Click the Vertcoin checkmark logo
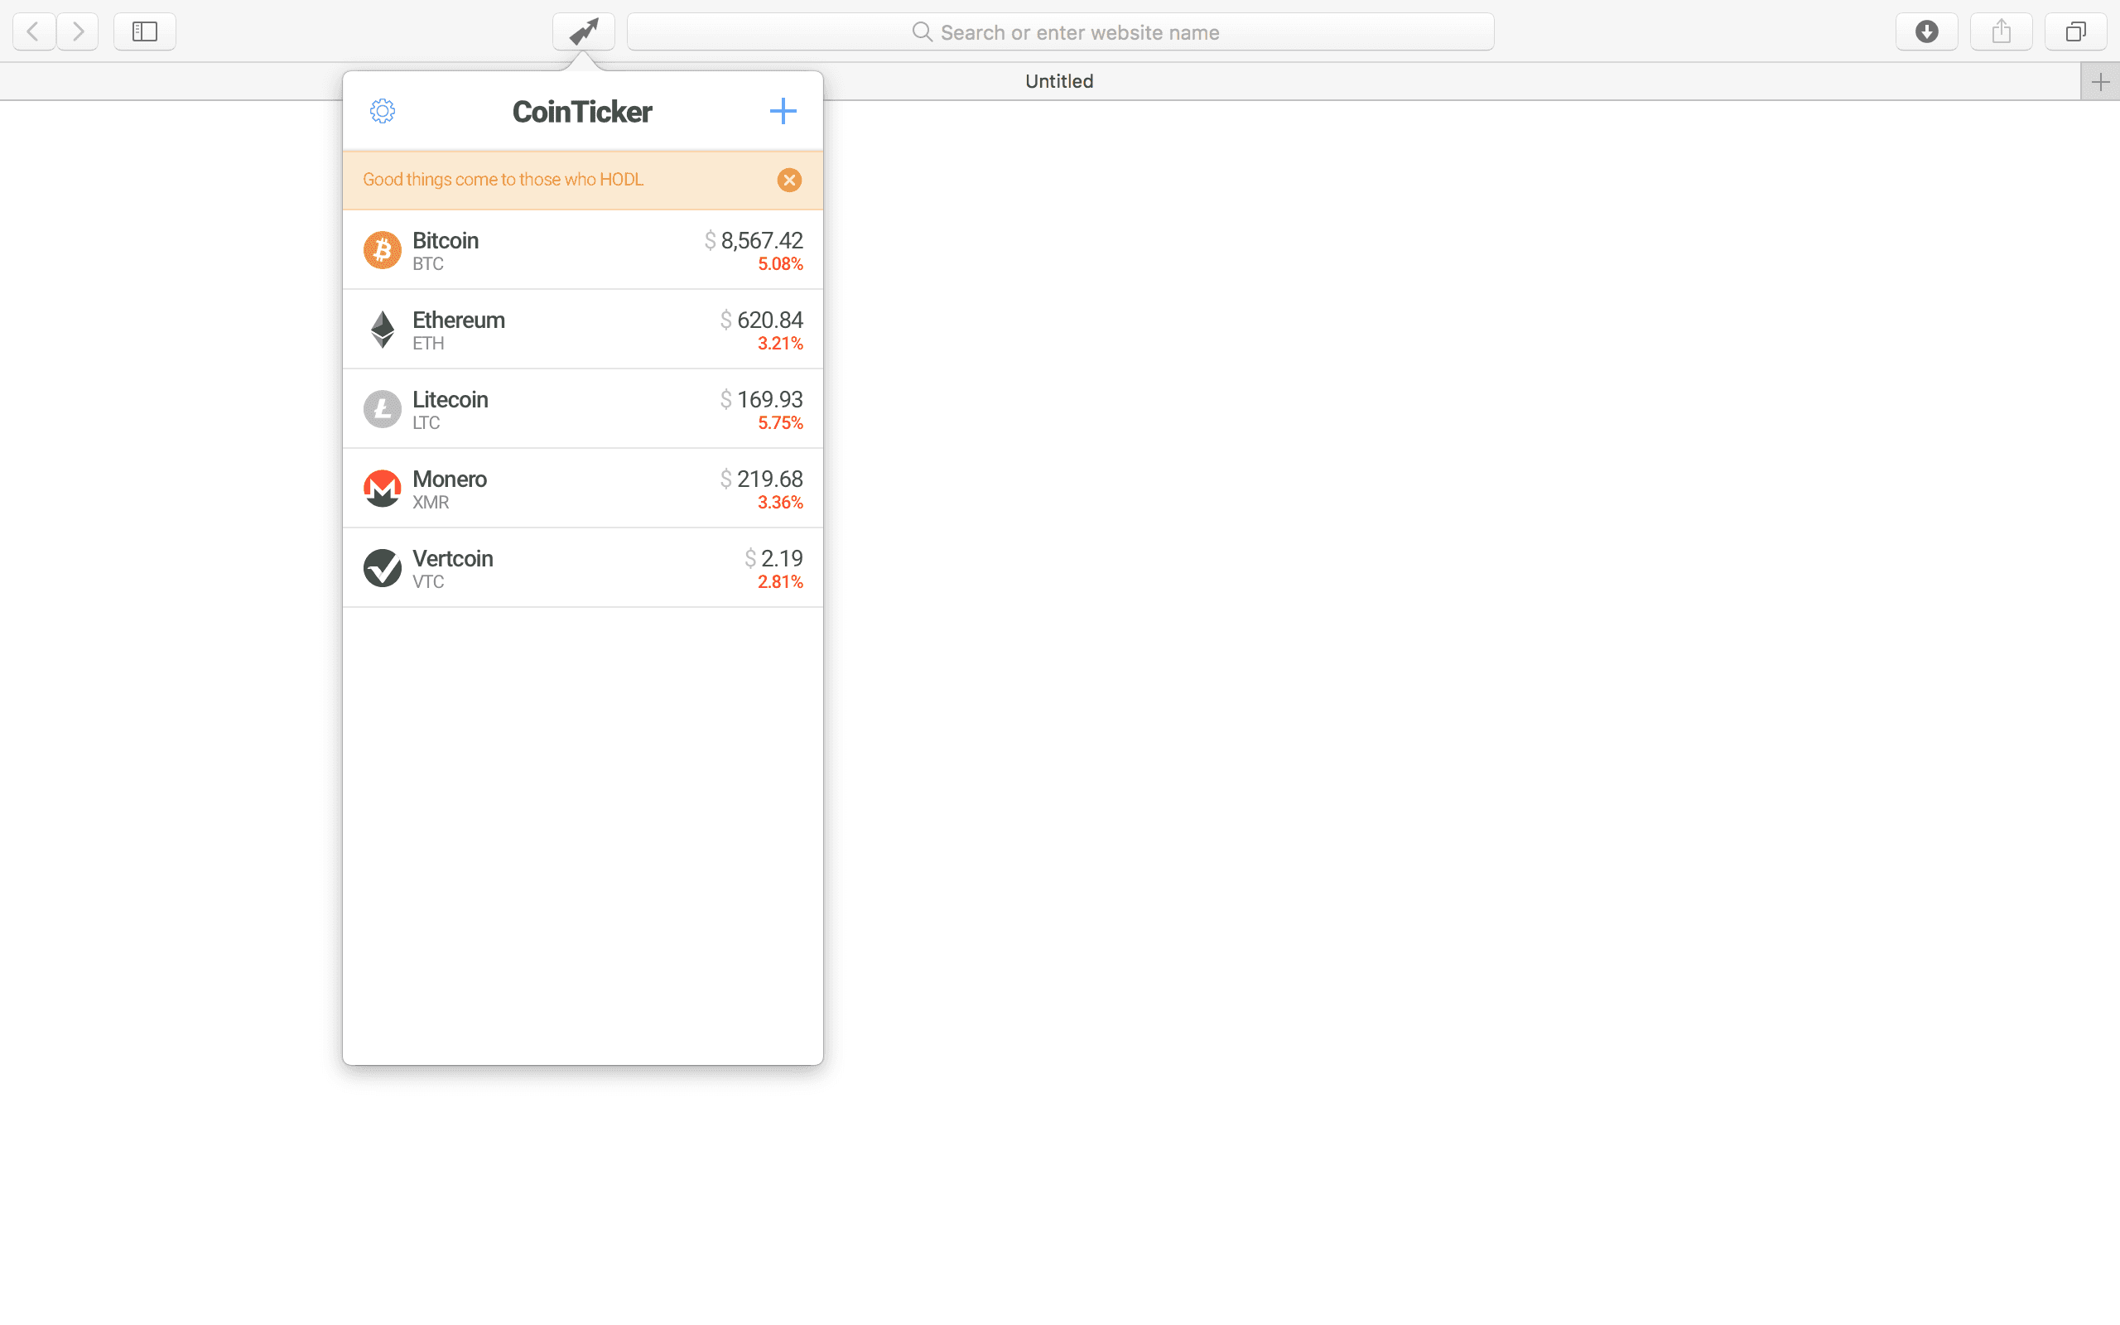 coord(382,568)
